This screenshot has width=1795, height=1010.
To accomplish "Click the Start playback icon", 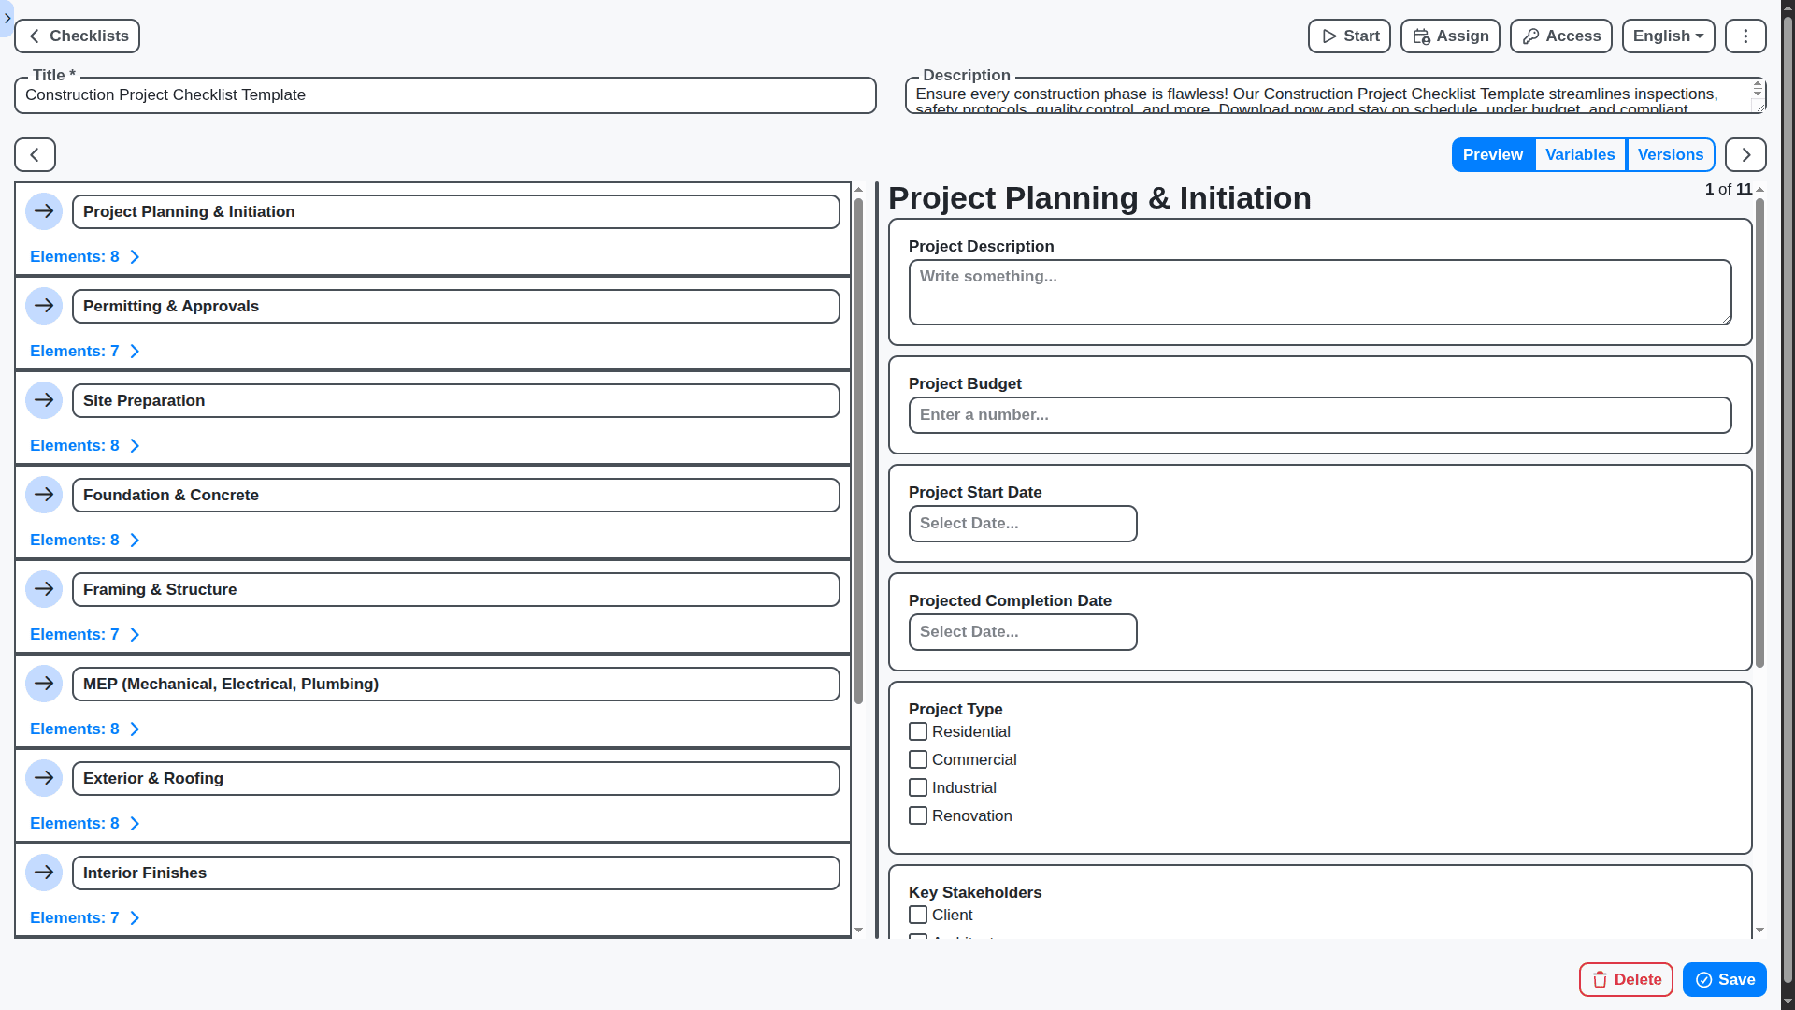I will [1328, 36].
